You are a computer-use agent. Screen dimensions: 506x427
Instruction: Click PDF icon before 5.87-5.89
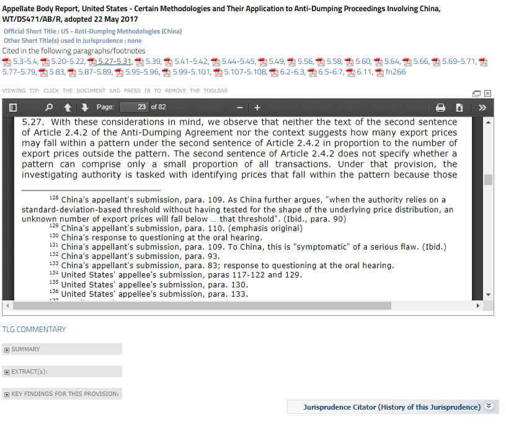tap(72, 73)
